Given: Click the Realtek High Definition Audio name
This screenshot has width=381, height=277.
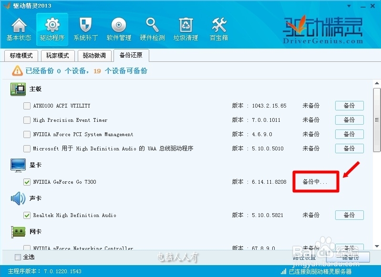Looking at the screenshot, I should 74,216.
